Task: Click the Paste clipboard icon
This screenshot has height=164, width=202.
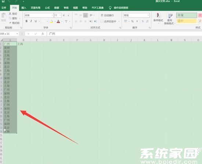Action: pyautogui.click(x=4, y=15)
